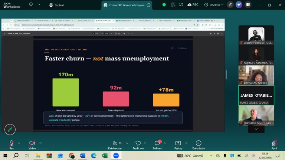Expand arrow next to Katılımcılar
285x160 pixels.
click(127, 143)
